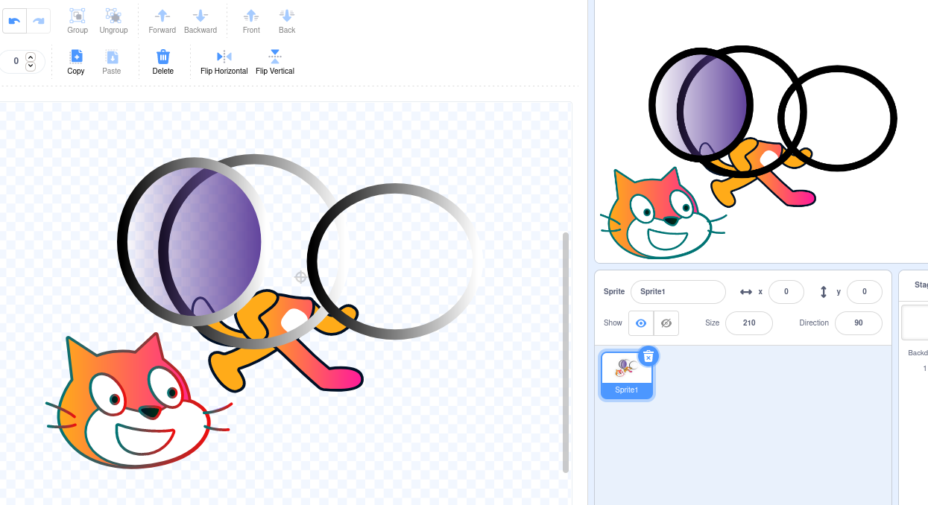The width and height of the screenshot is (928, 505).
Task: Click the purple gradient circle on the canvas
Action: pos(195,242)
